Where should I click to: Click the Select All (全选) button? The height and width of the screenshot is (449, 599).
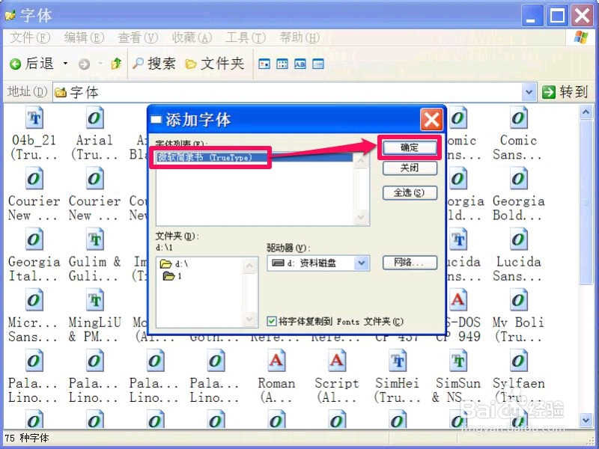410,193
